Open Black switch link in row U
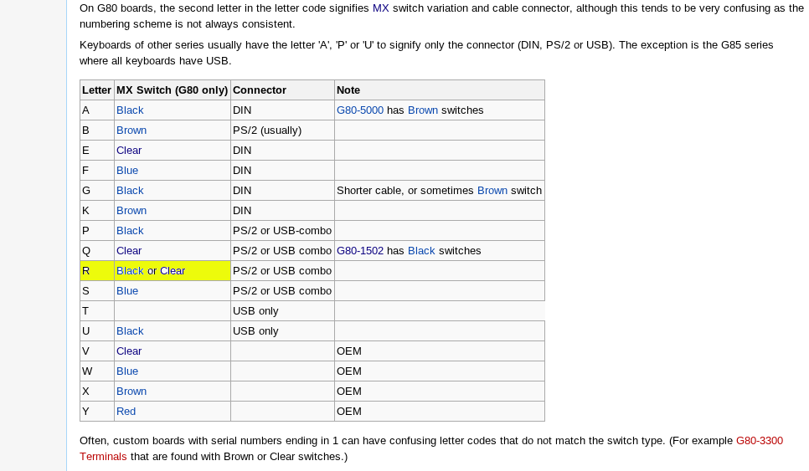This screenshot has width=809, height=471. tap(130, 331)
